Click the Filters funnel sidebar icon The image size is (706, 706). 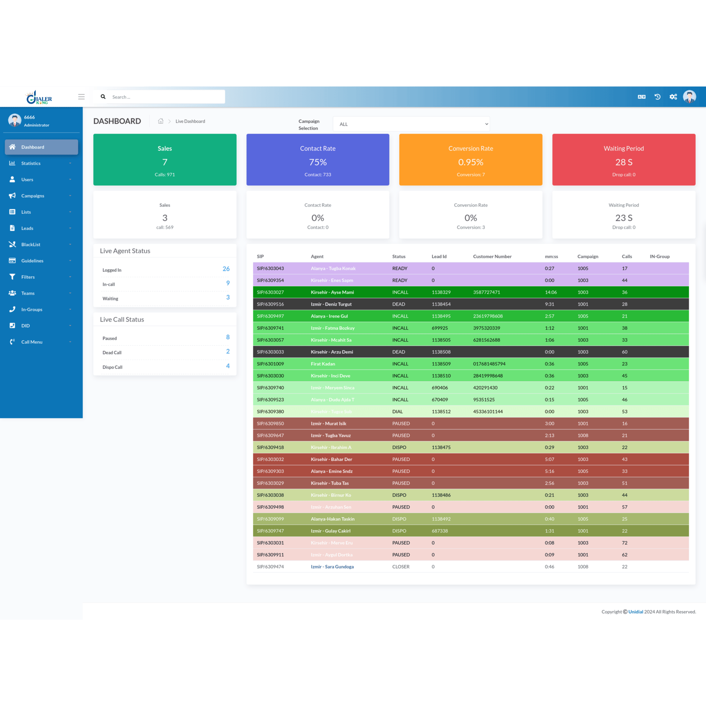12,277
